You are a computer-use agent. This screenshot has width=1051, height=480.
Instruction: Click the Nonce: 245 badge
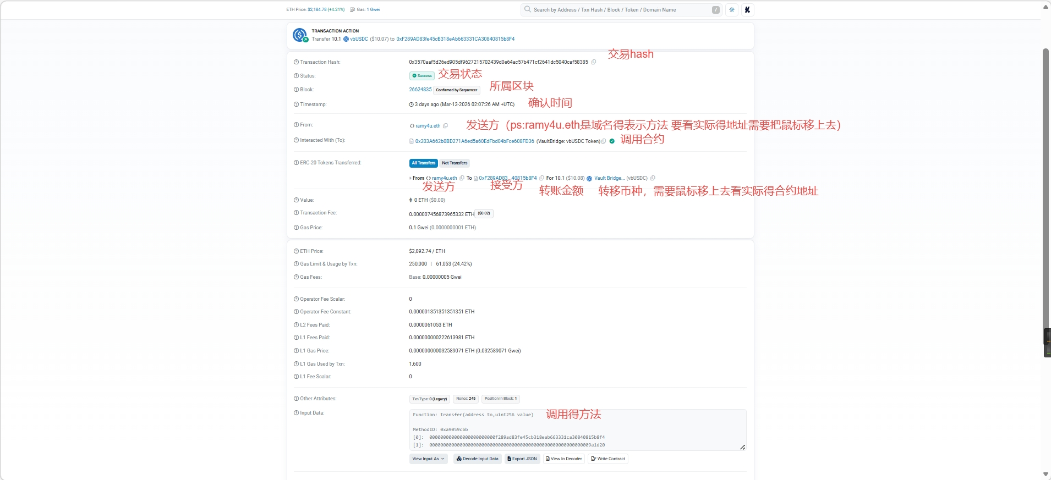pos(466,399)
